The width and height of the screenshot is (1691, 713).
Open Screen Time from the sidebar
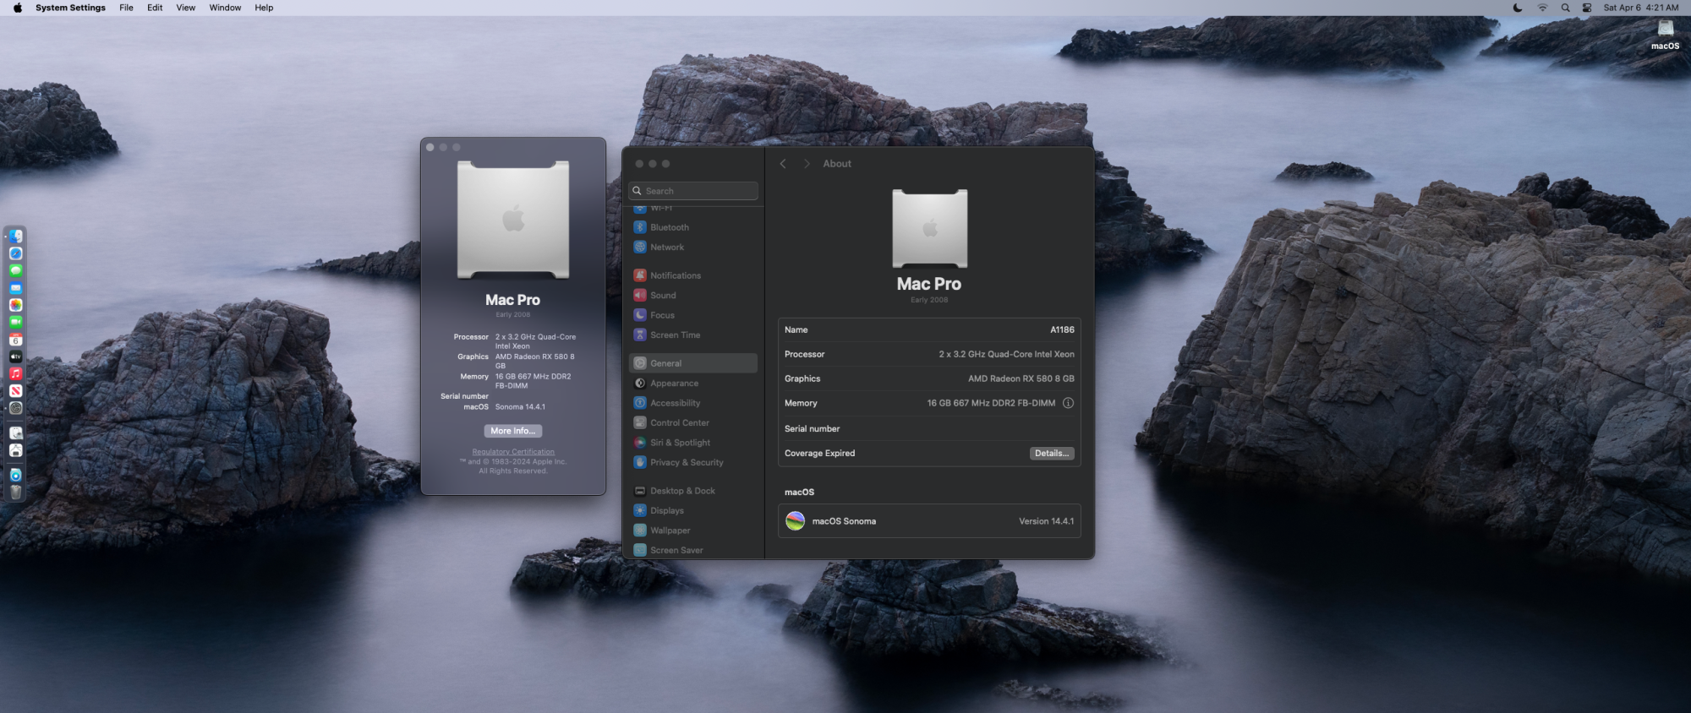(674, 335)
